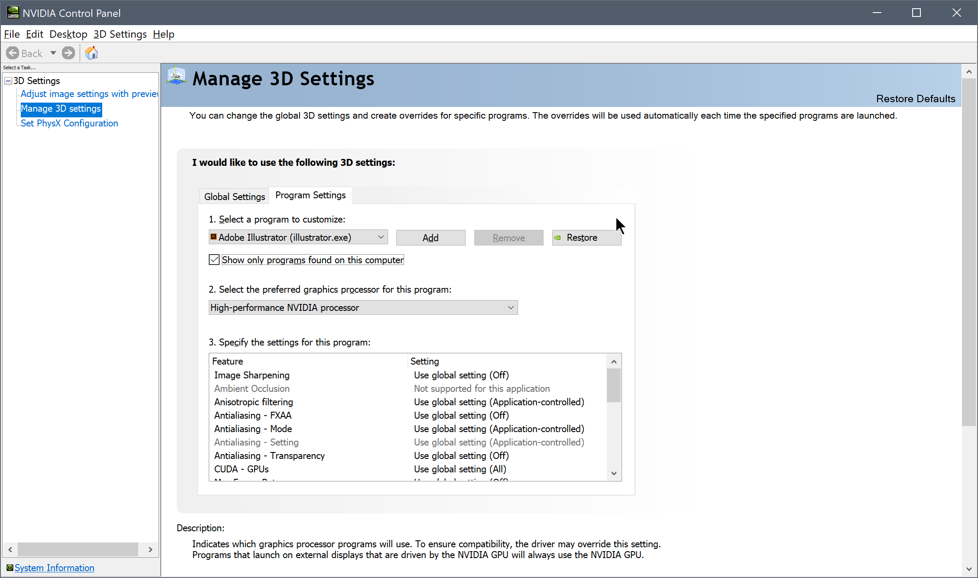Switch to the Global Settings tab
Screen dimensions: 978x578
234,197
